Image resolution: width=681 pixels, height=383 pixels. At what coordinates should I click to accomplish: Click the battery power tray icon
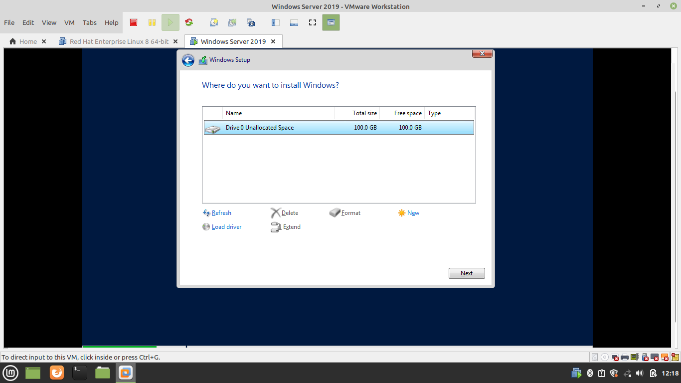[x=653, y=373]
